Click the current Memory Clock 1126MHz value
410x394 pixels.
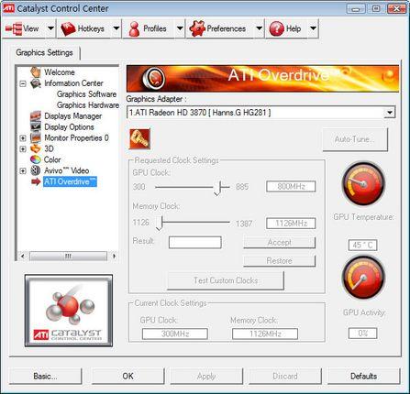click(265, 334)
